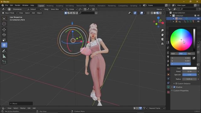Switch to the Sculpting workspace tab
This screenshot has width=201, height=113.
click(x=59, y=6)
